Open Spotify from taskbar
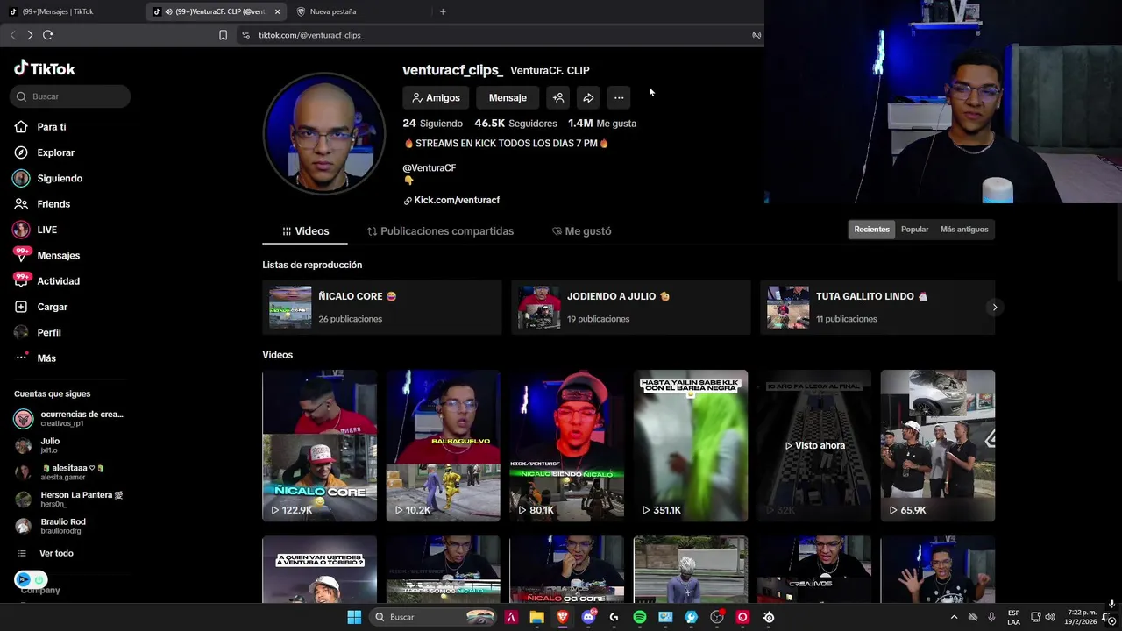 640,617
